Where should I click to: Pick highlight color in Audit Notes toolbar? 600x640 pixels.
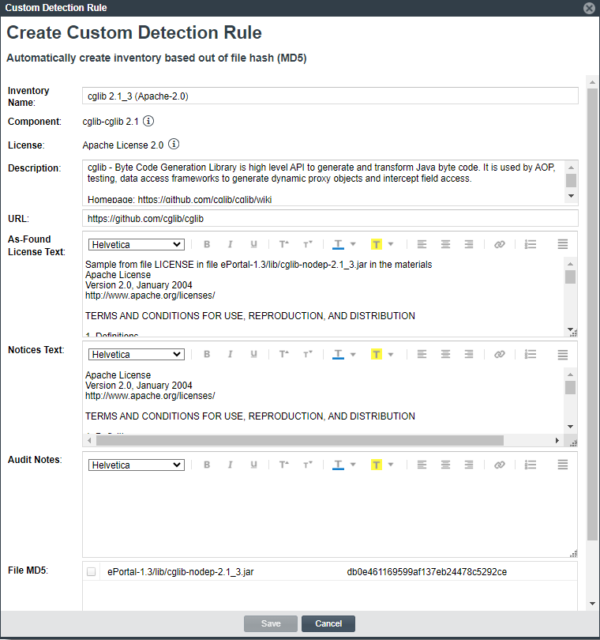coord(377,465)
